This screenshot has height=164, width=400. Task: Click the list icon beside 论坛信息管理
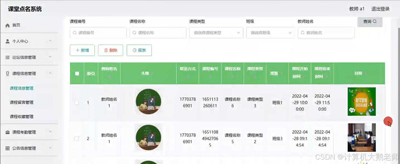point(7,57)
